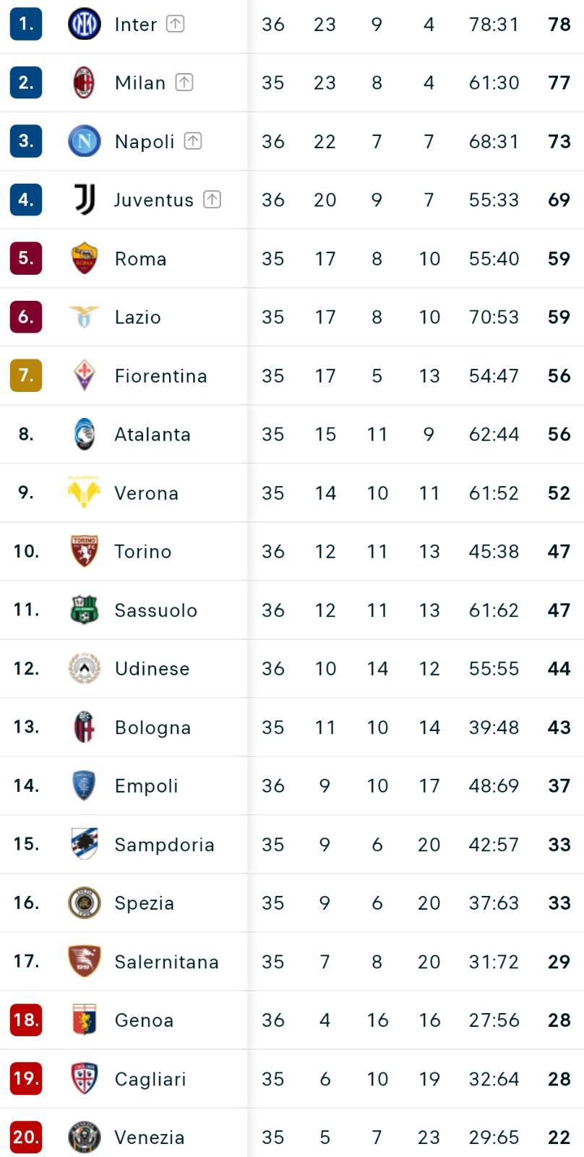Click the Verona club logo
The width and height of the screenshot is (584, 1157).
pos(84,492)
